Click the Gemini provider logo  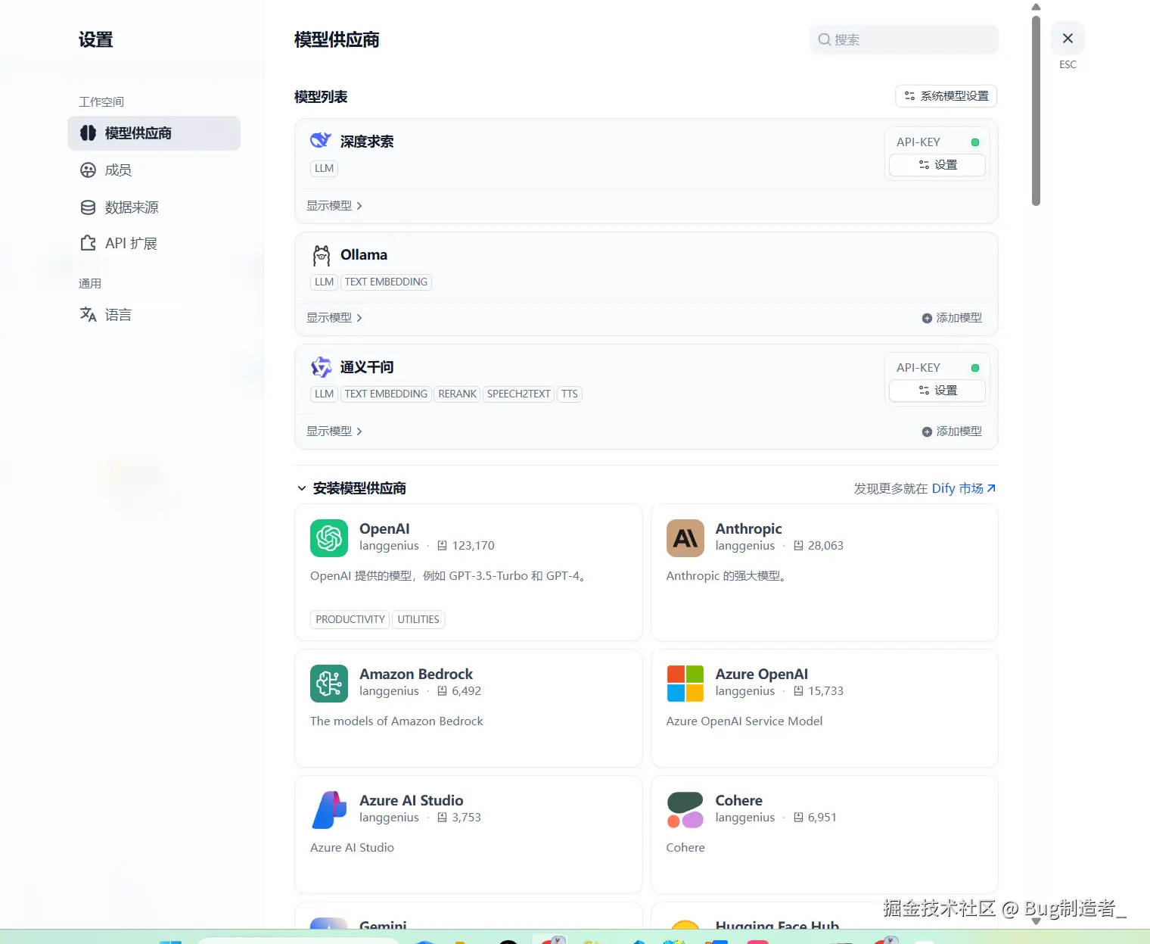[328, 925]
